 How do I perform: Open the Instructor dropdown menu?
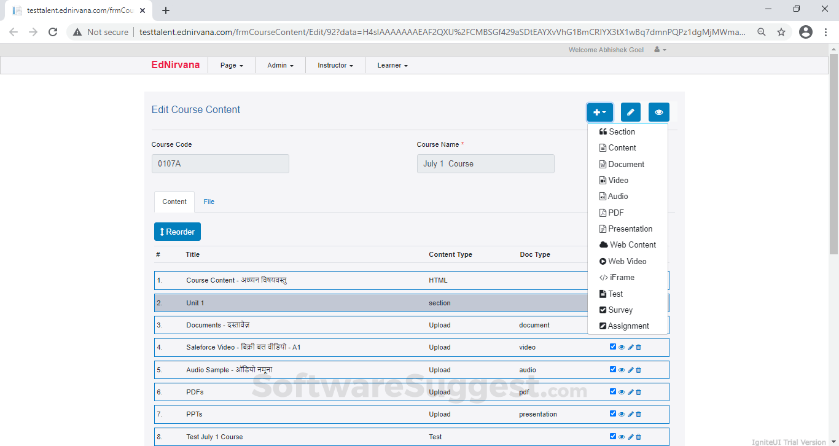(335, 65)
